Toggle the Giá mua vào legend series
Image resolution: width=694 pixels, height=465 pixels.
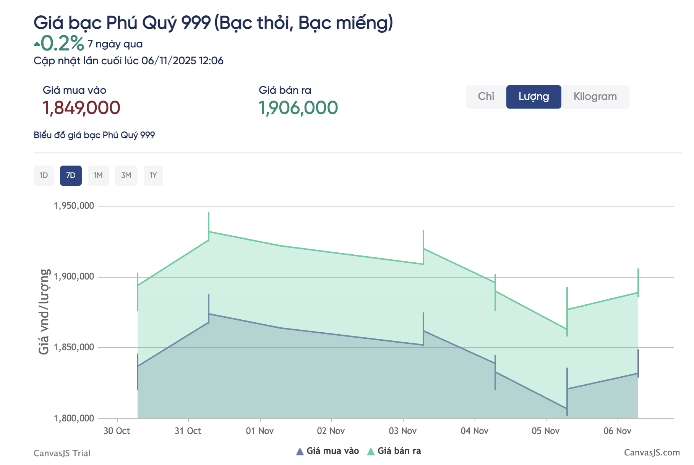(x=332, y=451)
